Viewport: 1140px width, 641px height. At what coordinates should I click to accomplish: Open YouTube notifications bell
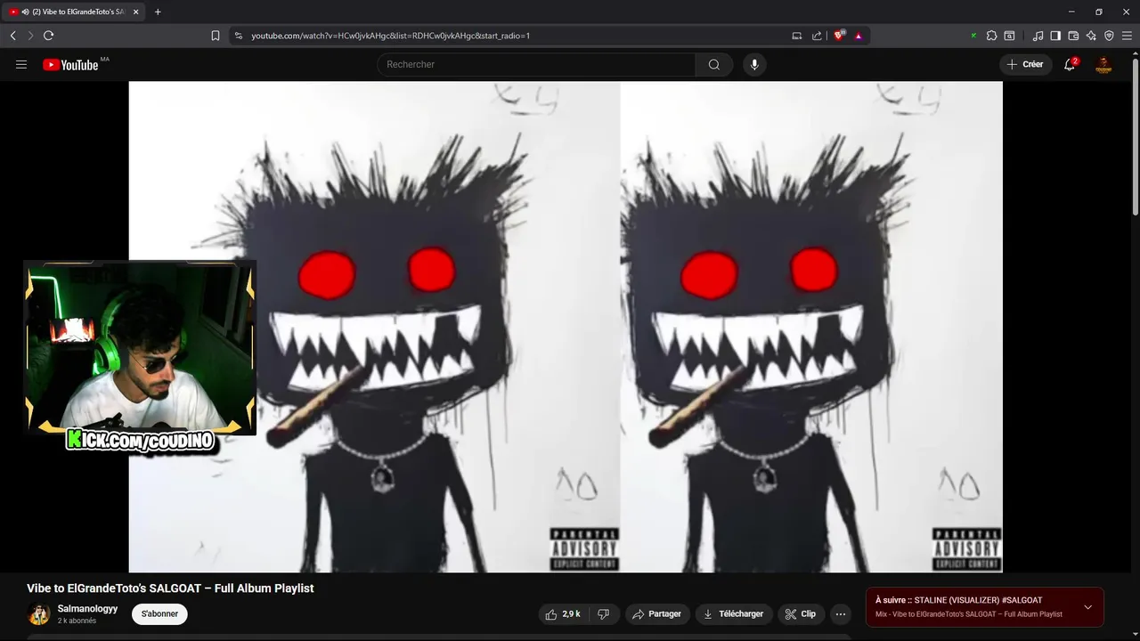(x=1070, y=64)
